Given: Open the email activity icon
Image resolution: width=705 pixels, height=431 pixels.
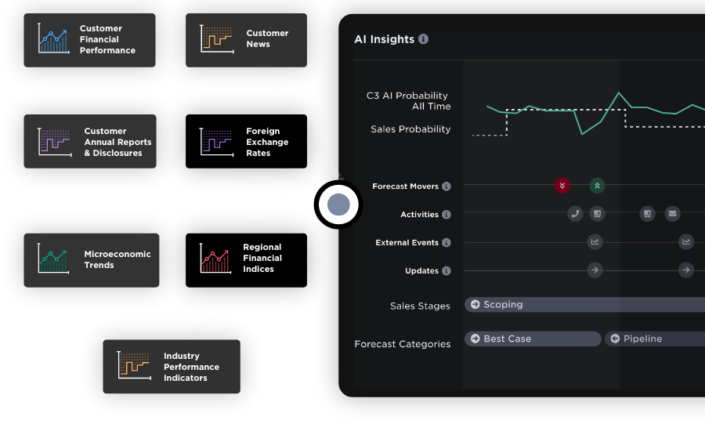Looking at the screenshot, I should pos(672,213).
